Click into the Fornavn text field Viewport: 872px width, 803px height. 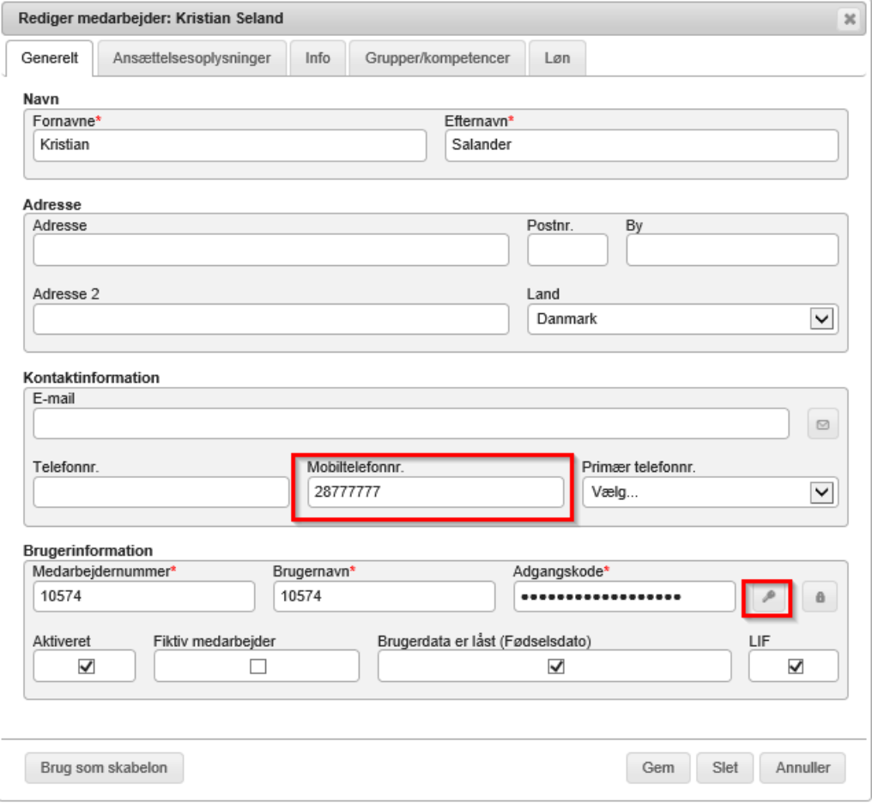[x=229, y=145]
